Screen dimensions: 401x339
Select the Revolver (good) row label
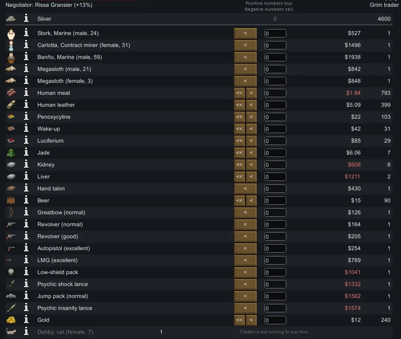58,236
